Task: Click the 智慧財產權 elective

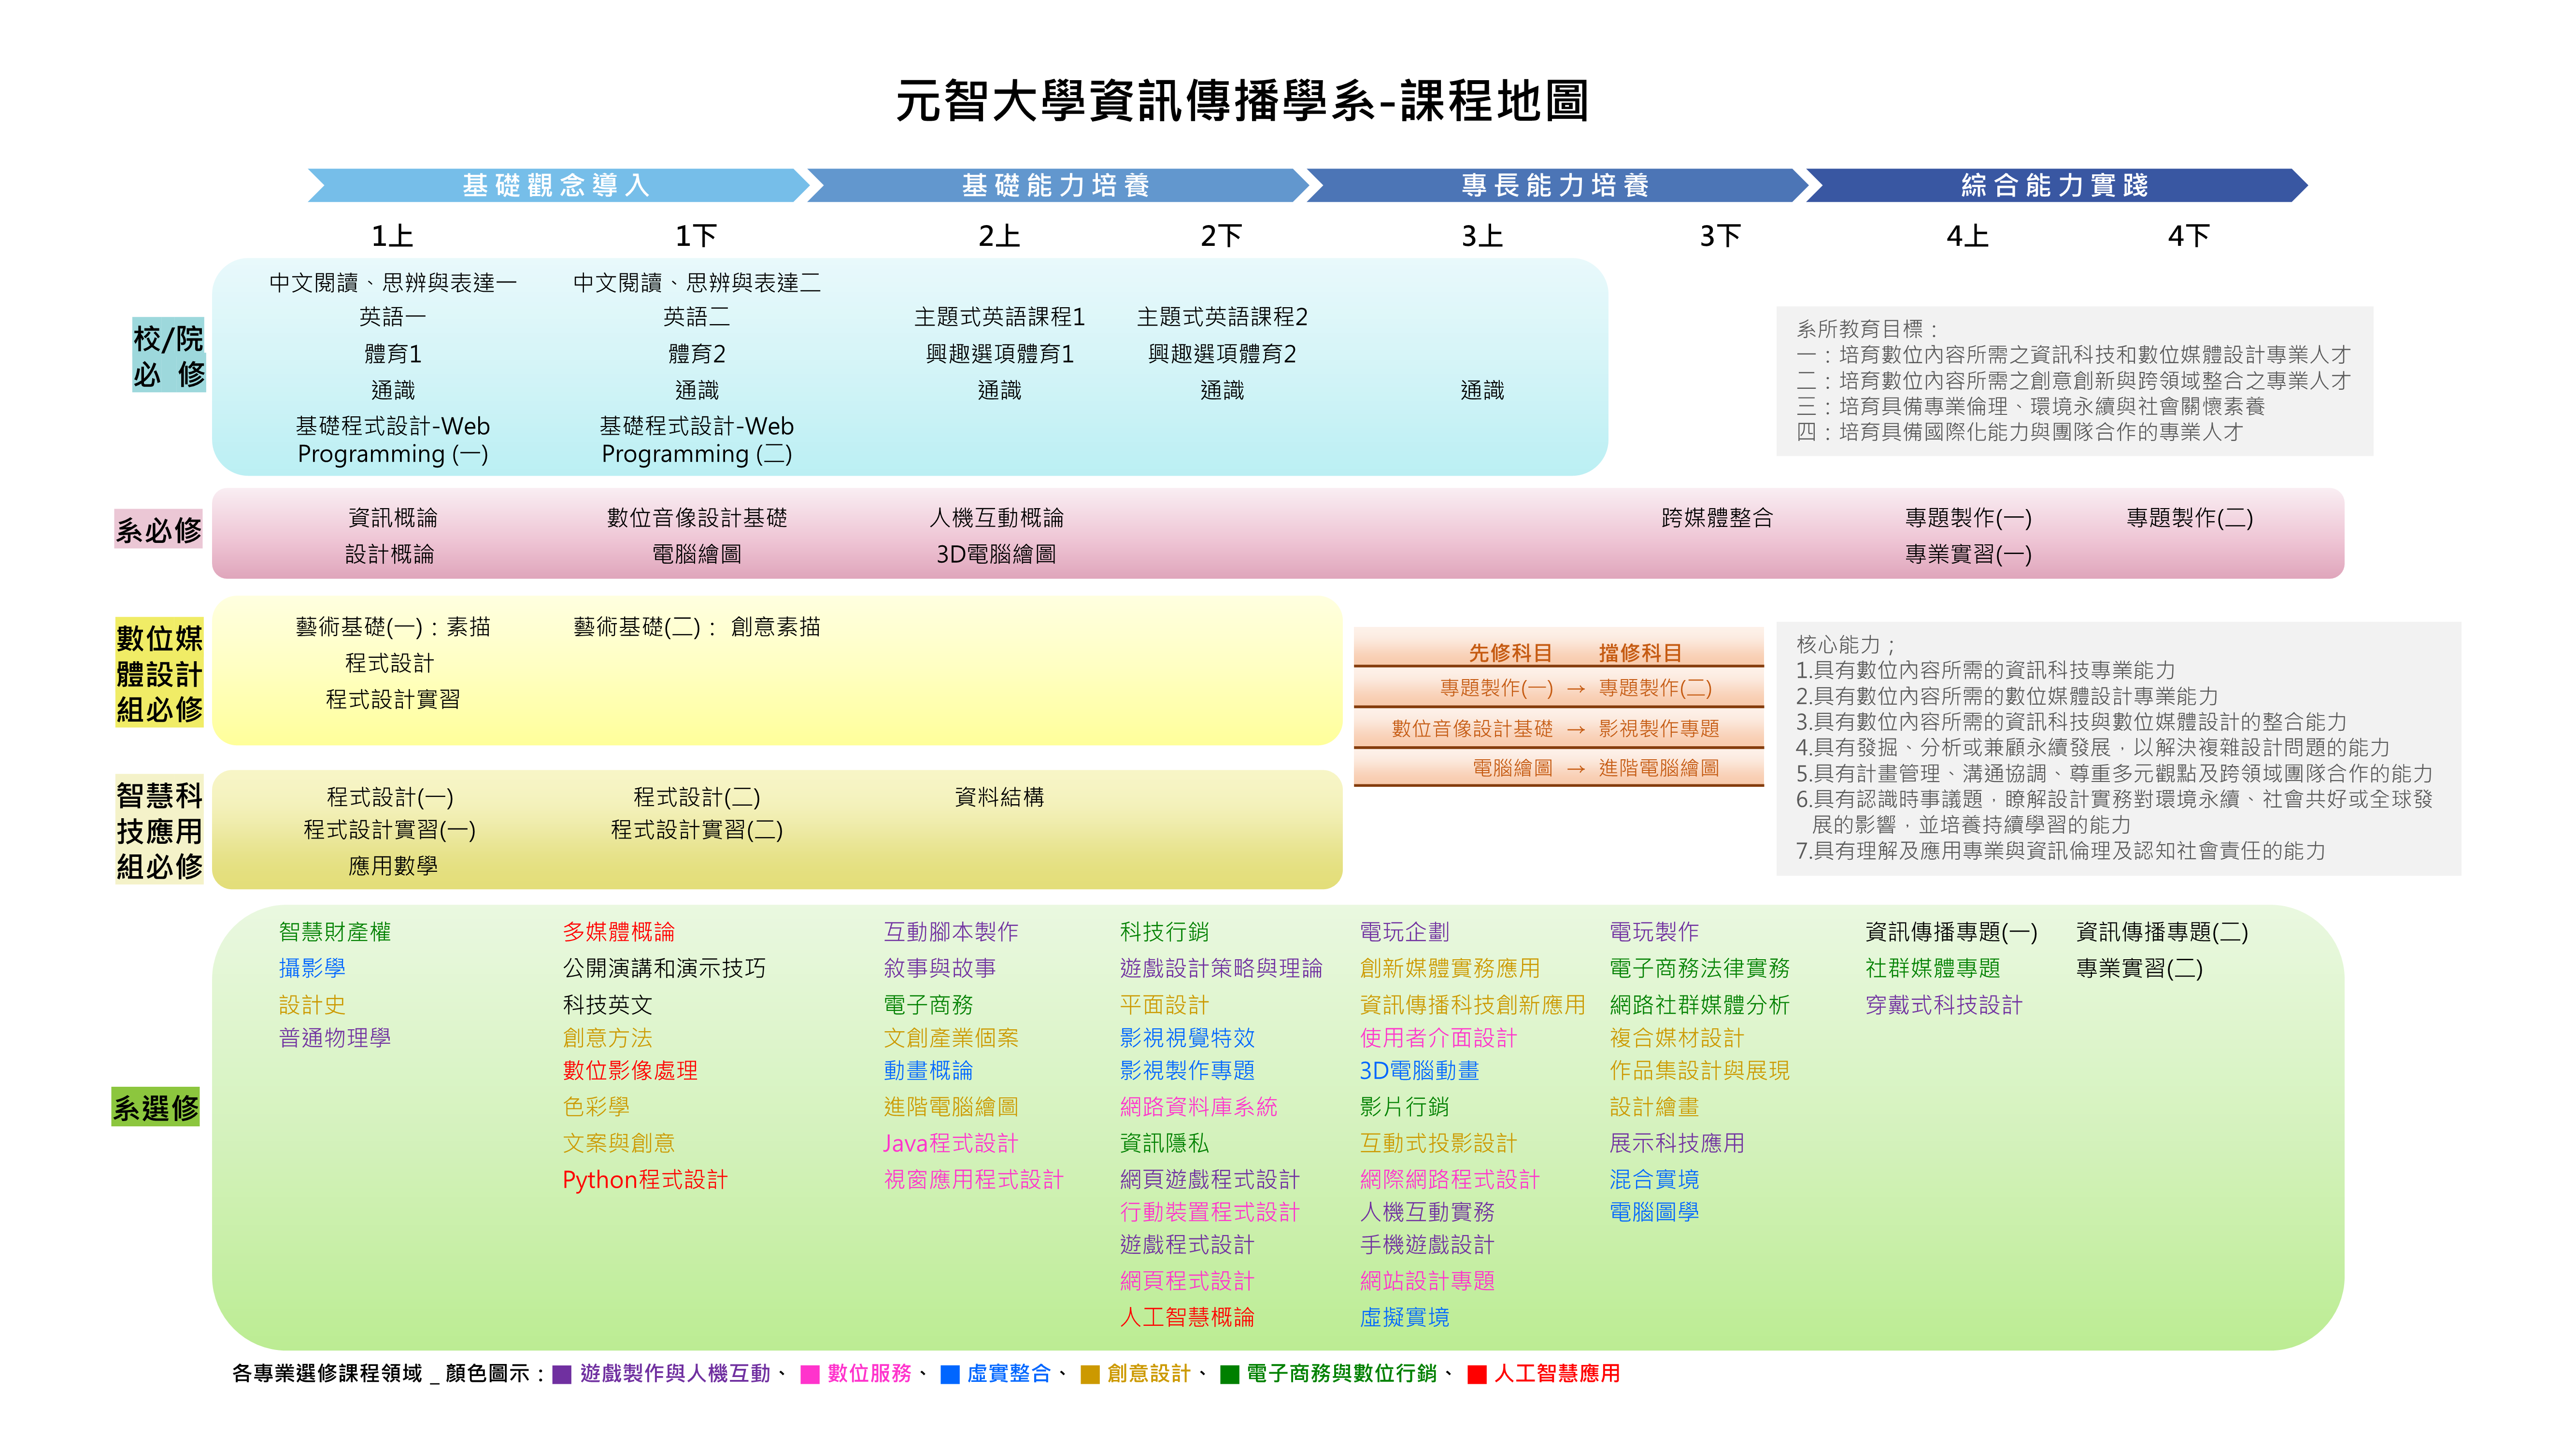Action: [335, 932]
